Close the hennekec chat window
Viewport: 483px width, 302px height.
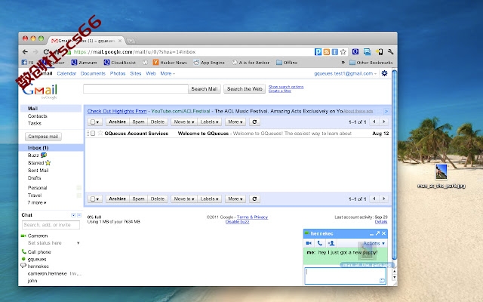pos(384,233)
